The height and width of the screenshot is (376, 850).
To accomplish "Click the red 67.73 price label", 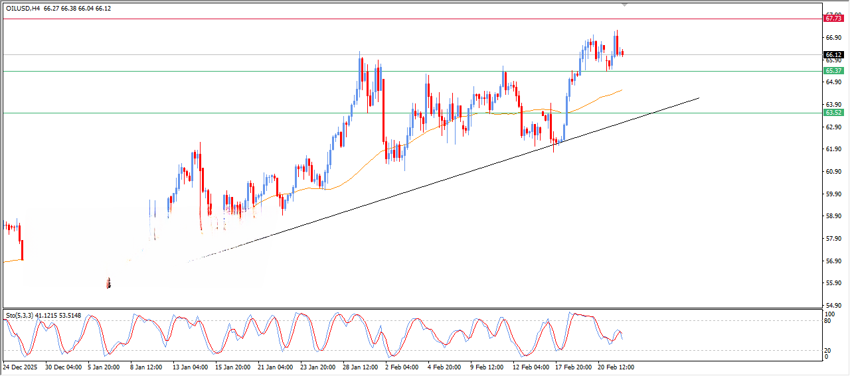I will point(833,19).
